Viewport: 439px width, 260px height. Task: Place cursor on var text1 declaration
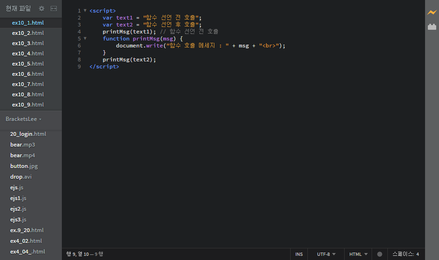[152, 18]
